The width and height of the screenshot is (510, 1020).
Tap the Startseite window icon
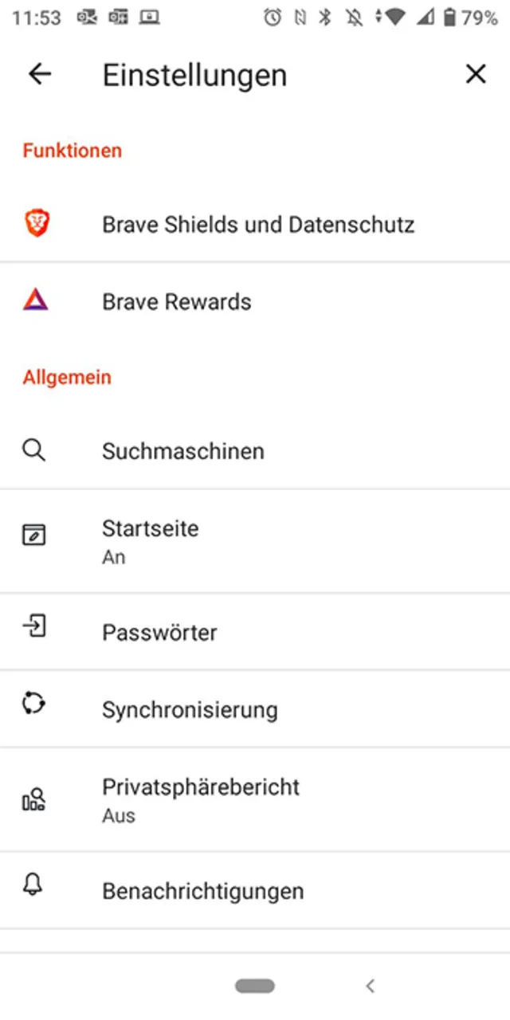[34, 534]
